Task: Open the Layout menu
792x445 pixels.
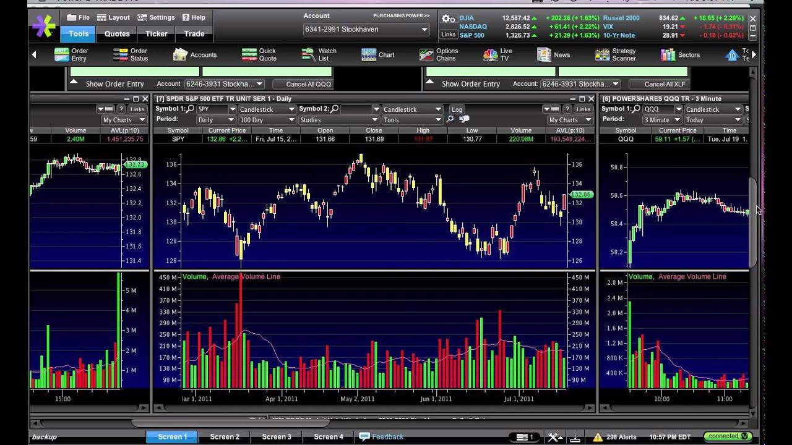Action: click(114, 17)
